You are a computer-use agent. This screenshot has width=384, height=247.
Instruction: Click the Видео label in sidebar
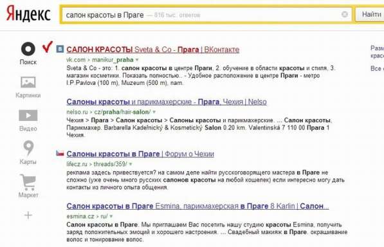tap(28, 129)
